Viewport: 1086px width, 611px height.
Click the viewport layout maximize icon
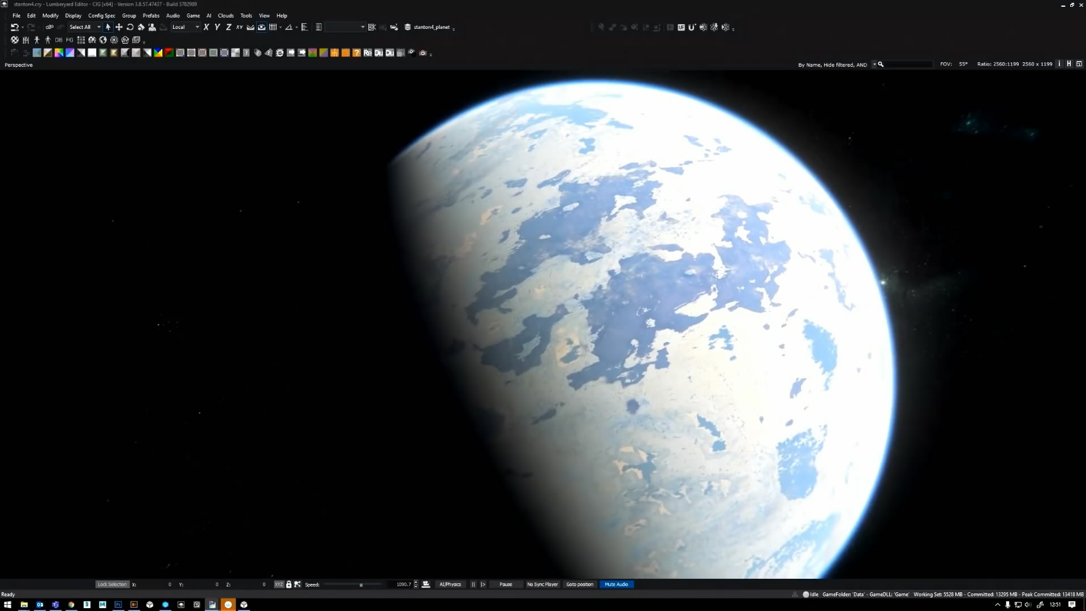coord(1079,64)
